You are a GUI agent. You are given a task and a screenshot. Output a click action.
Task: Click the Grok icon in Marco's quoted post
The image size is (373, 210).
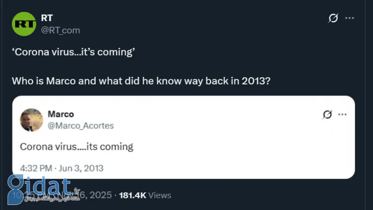[327, 115]
